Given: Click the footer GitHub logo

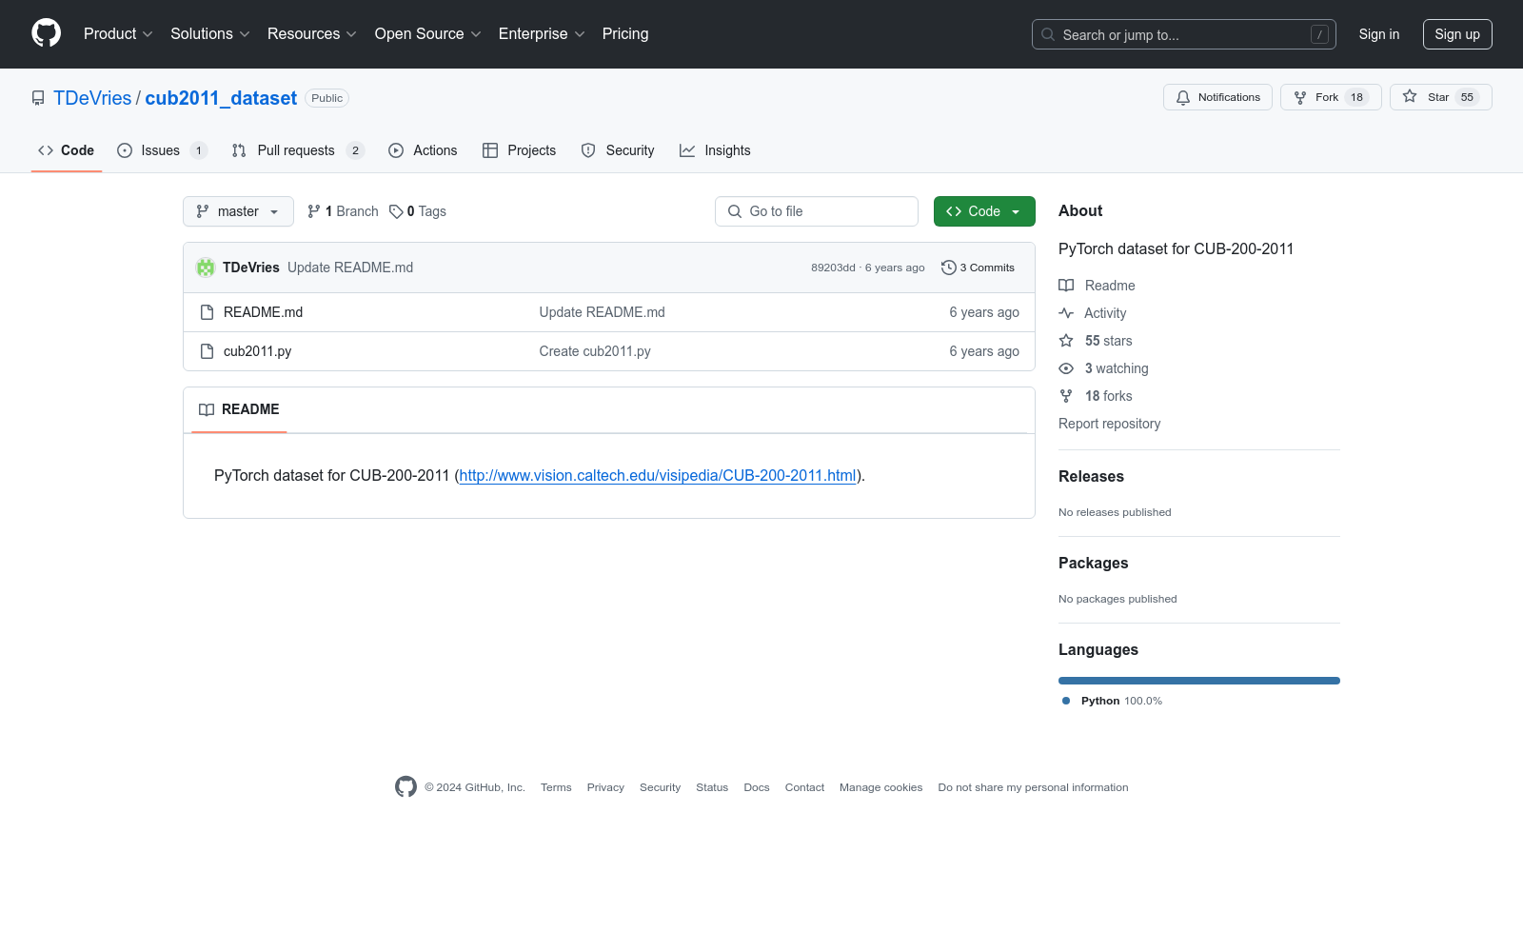Looking at the screenshot, I should click(x=405, y=786).
